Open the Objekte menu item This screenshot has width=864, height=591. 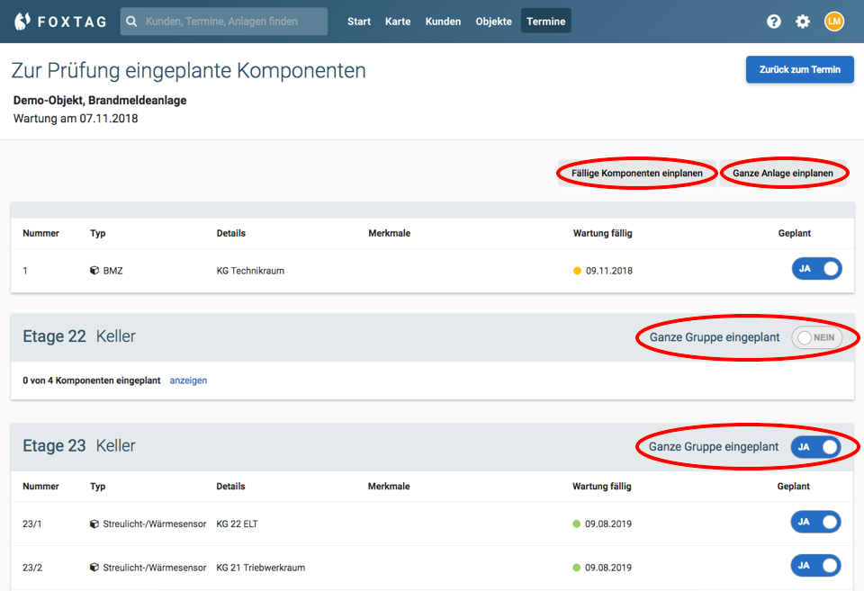pyautogui.click(x=494, y=22)
